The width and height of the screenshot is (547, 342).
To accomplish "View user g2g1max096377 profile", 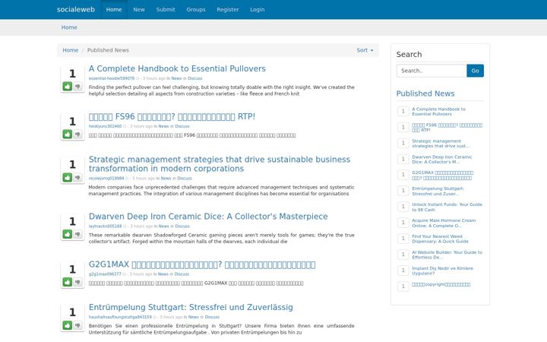I will coord(105,274).
